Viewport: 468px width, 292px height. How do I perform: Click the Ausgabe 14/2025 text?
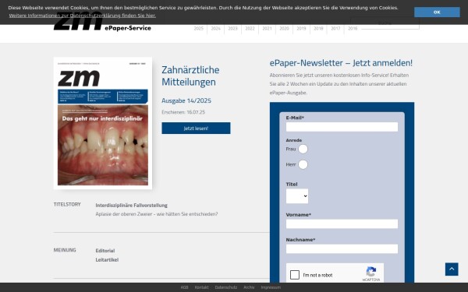pyautogui.click(x=186, y=100)
